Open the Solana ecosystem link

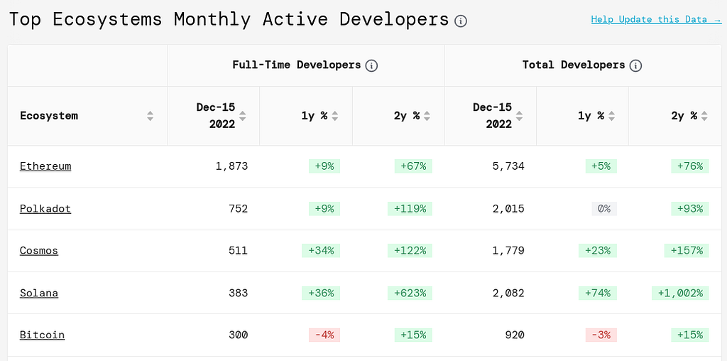(x=39, y=293)
